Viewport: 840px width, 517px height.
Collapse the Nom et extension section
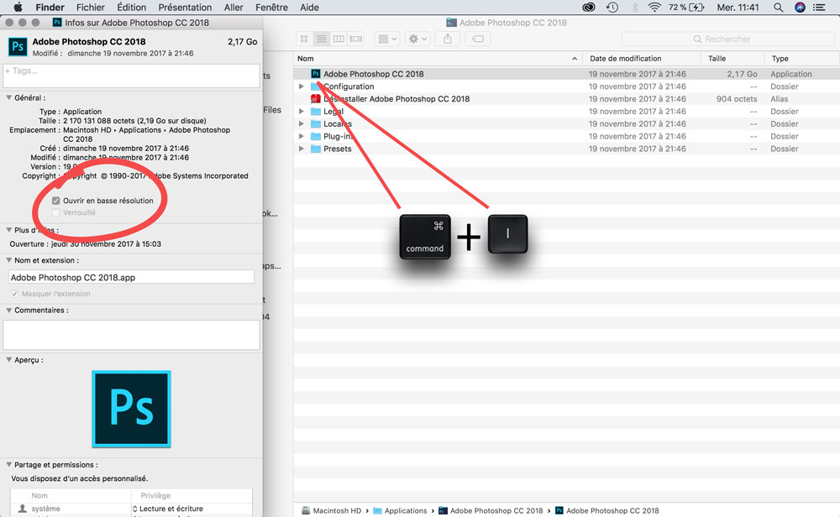[x=8, y=260]
